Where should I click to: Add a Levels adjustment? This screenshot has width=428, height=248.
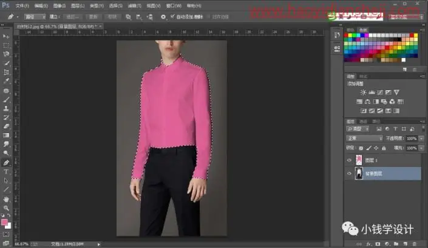(x=372, y=93)
